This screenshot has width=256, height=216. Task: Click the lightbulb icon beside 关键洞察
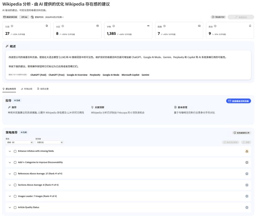pyautogui.click(x=92, y=107)
